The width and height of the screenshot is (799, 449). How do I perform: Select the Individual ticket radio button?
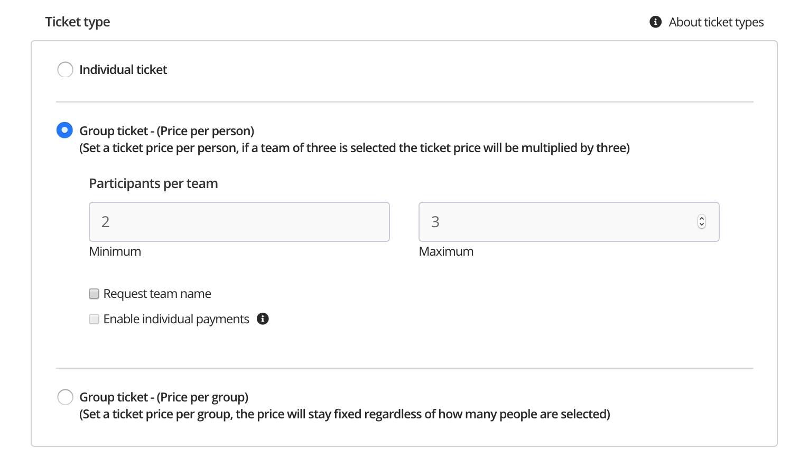(65, 70)
